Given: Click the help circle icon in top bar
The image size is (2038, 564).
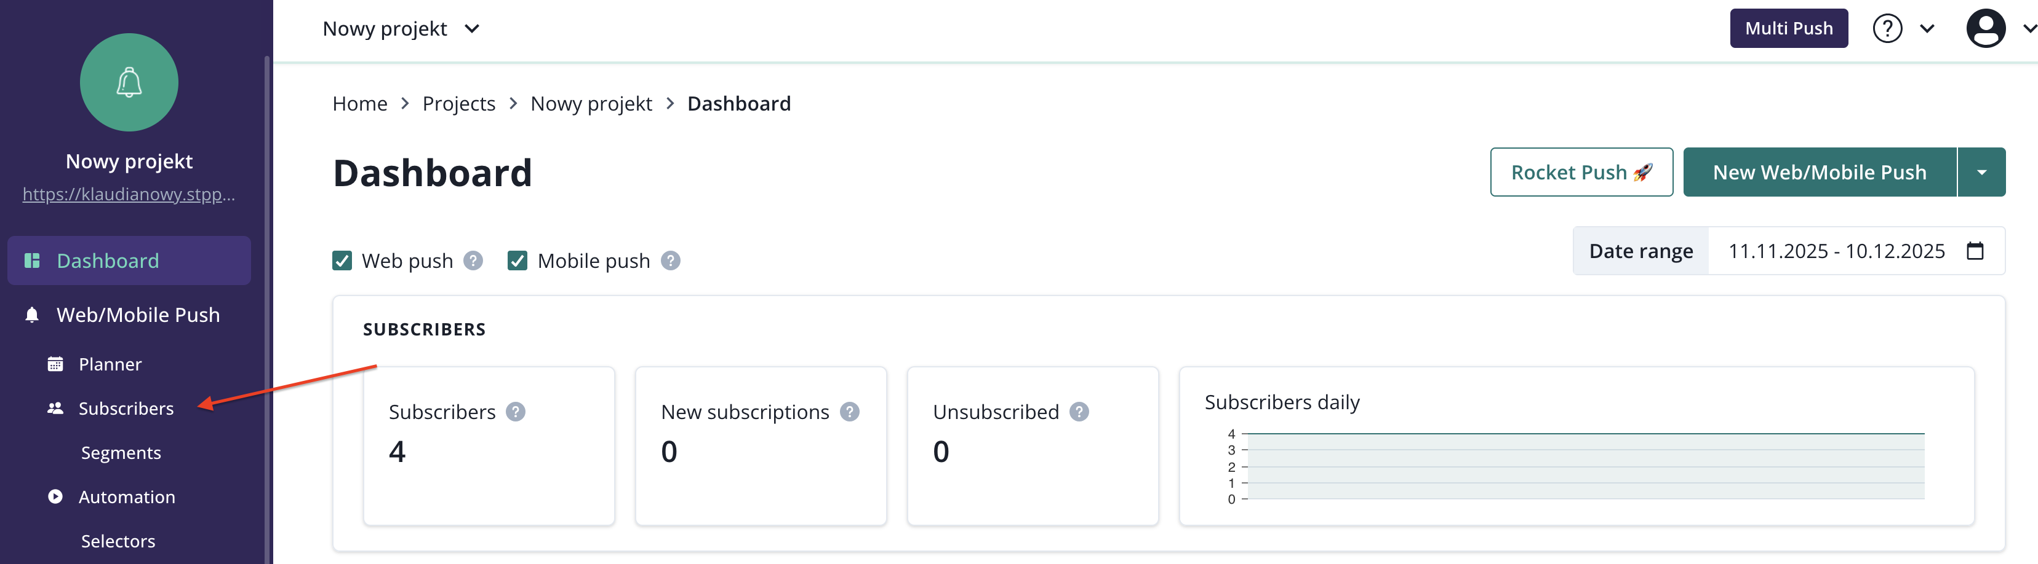Looking at the screenshot, I should coord(1887,28).
